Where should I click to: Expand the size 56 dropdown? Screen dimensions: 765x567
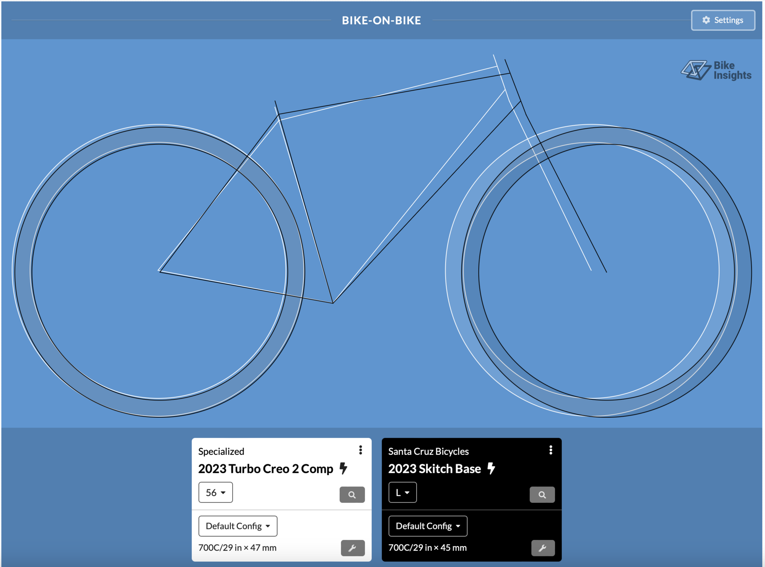pyautogui.click(x=215, y=492)
